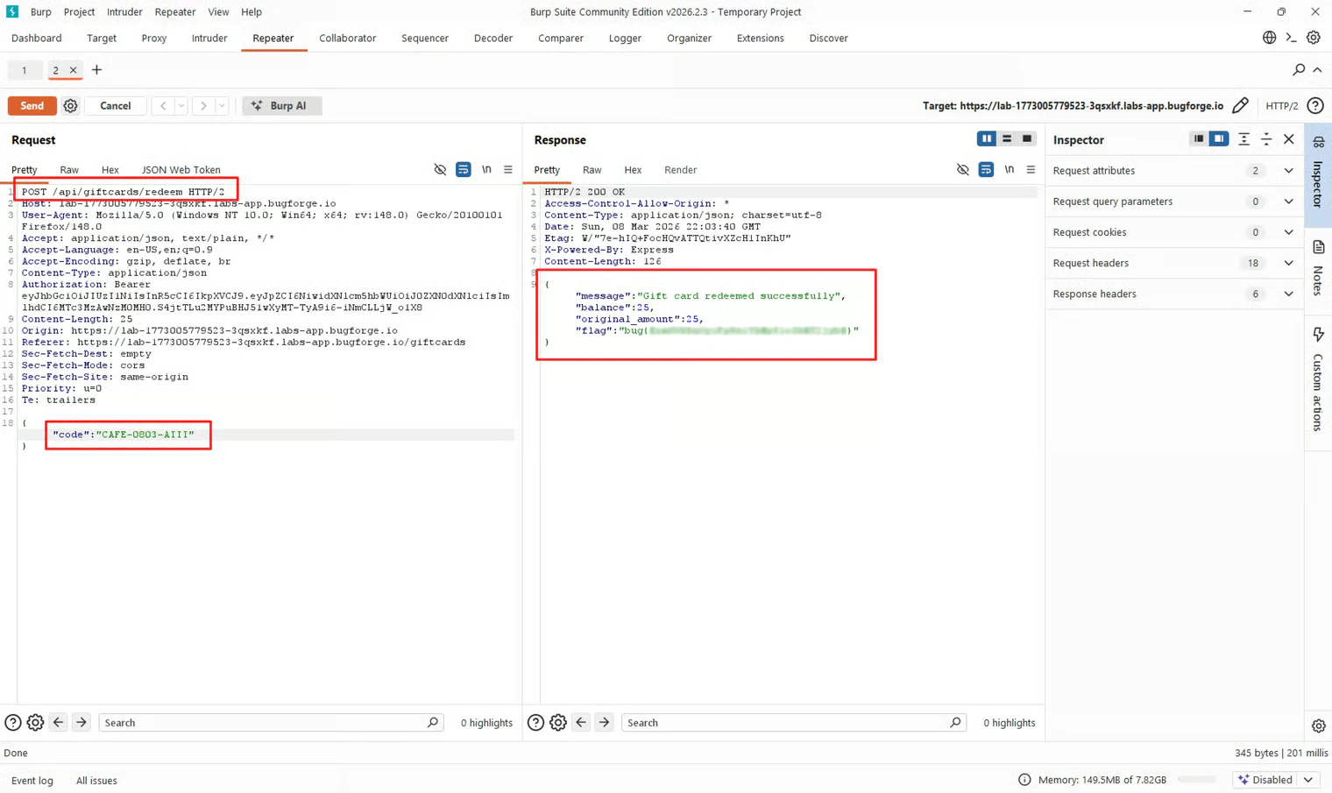Open the forward history dropdown arrow
Image resolution: width=1332 pixels, height=793 pixels.
pyautogui.click(x=222, y=106)
